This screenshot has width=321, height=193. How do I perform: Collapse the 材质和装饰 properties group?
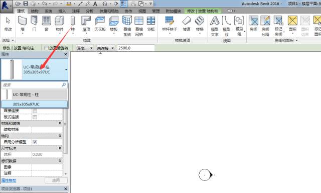(x=60, y=123)
